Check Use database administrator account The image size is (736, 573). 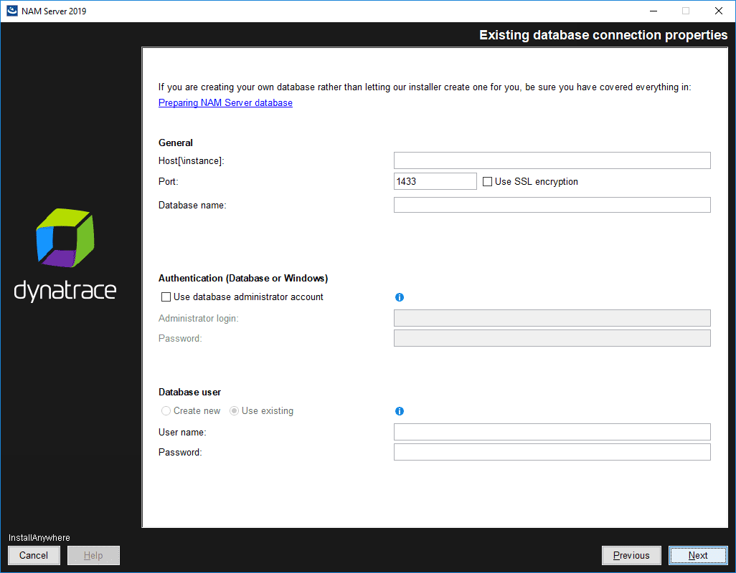tap(166, 297)
